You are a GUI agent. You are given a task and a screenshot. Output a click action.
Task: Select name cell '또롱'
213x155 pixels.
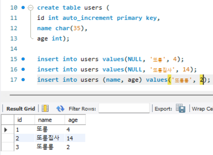pyautogui.click(x=50, y=129)
